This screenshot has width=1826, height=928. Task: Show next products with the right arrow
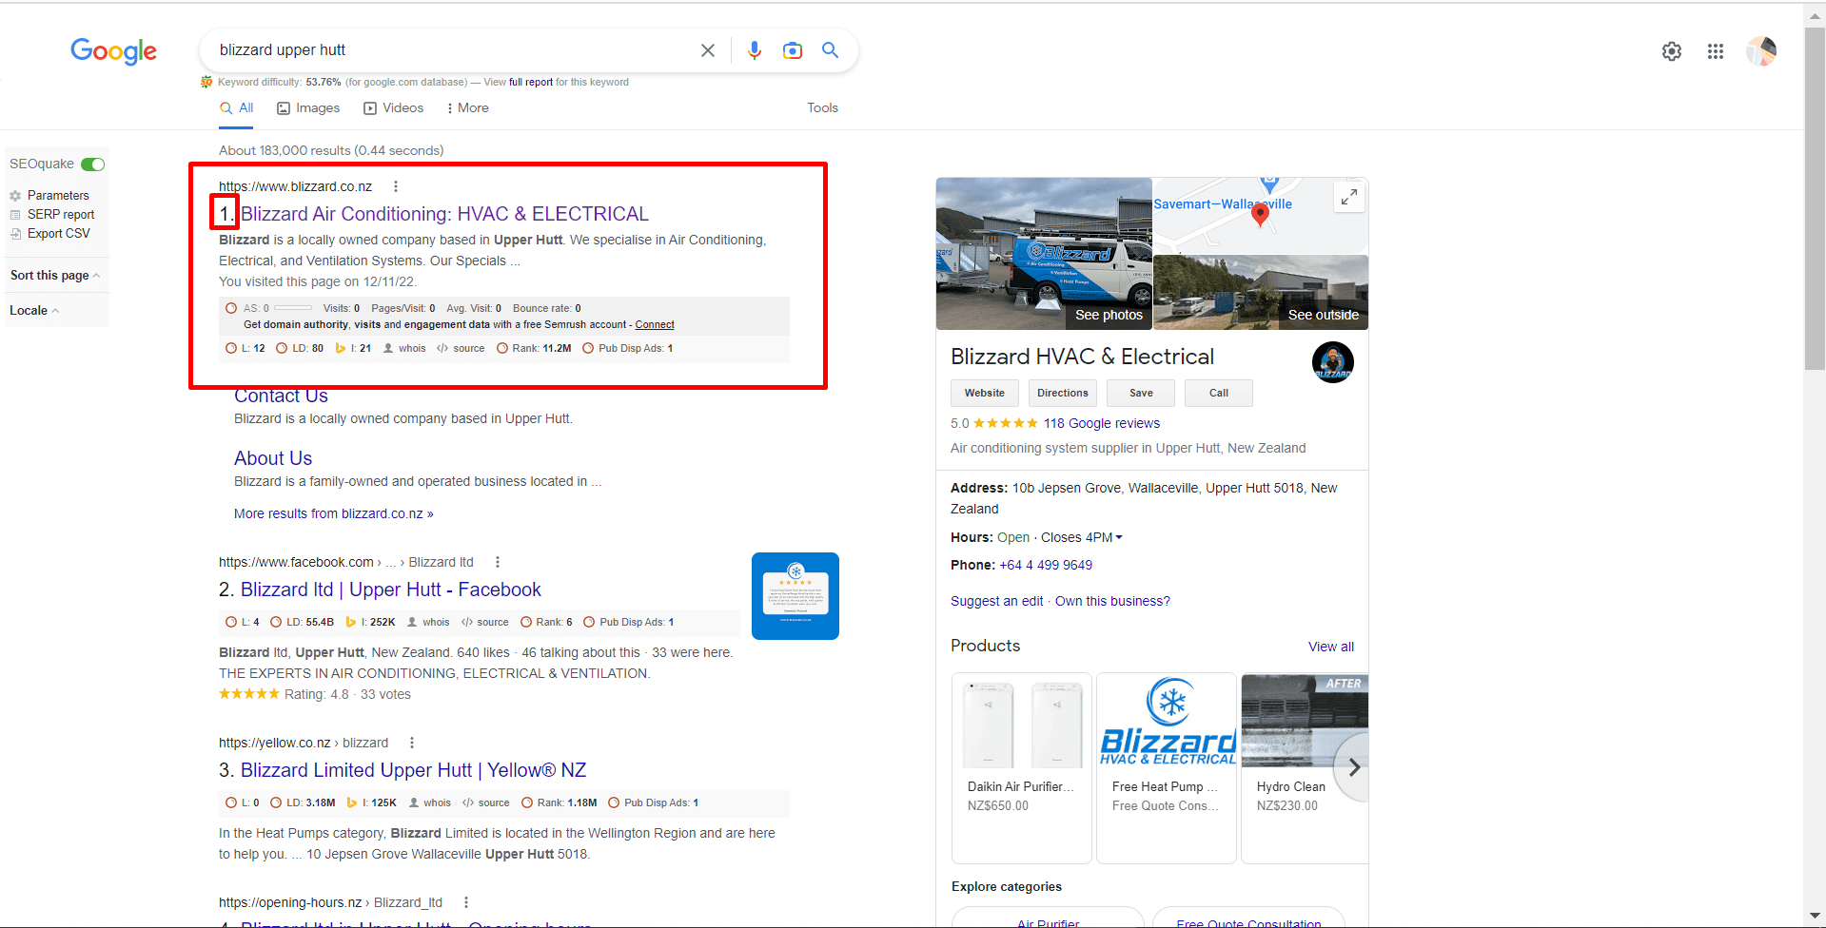pyautogui.click(x=1354, y=767)
